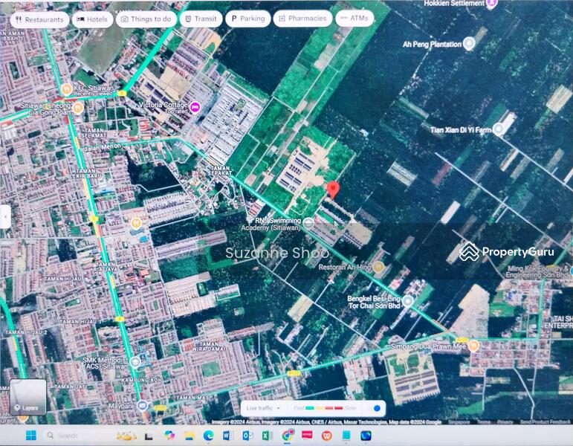Show Transit places on the map

(201, 19)
